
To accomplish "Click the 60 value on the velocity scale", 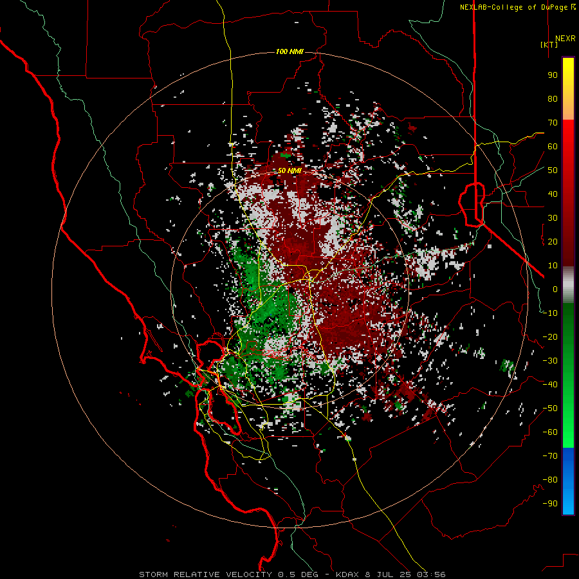I will (553, 147).
